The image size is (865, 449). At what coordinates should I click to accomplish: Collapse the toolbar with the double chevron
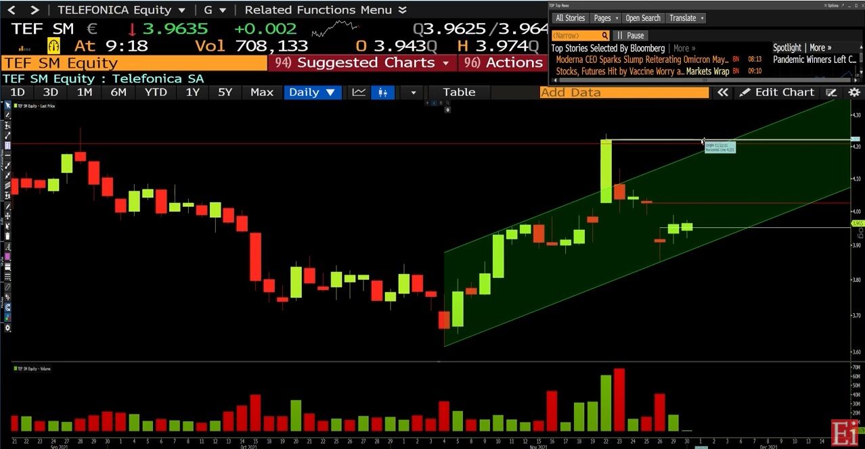(x=723, y=93)
